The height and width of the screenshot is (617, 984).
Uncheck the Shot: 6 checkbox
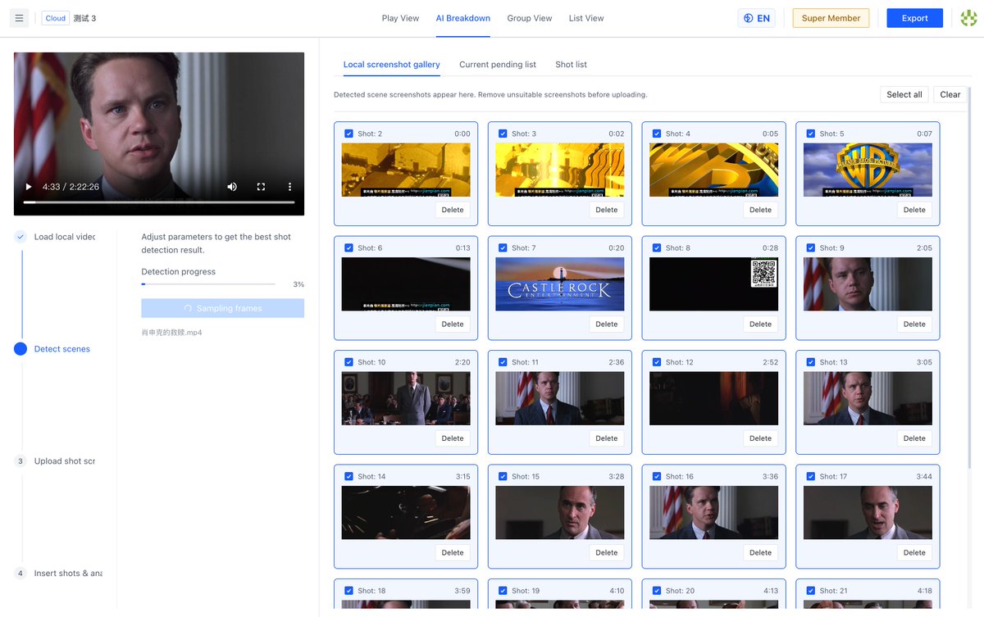pos(348,247)
